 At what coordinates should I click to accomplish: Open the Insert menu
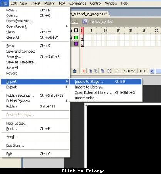tap(36, 3)
